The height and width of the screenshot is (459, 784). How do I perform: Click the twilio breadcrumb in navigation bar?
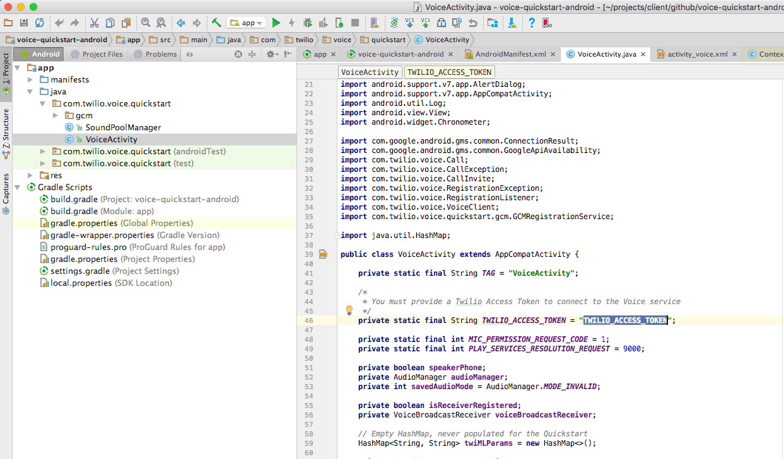299,39
